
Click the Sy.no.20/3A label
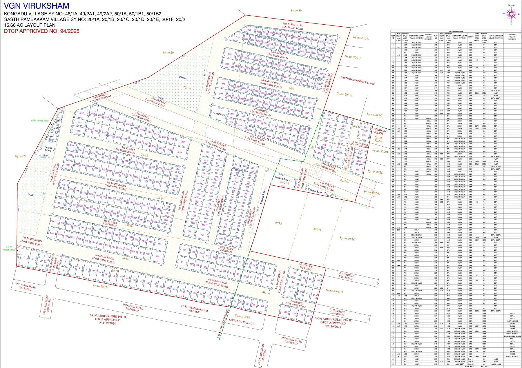point(361,38)
